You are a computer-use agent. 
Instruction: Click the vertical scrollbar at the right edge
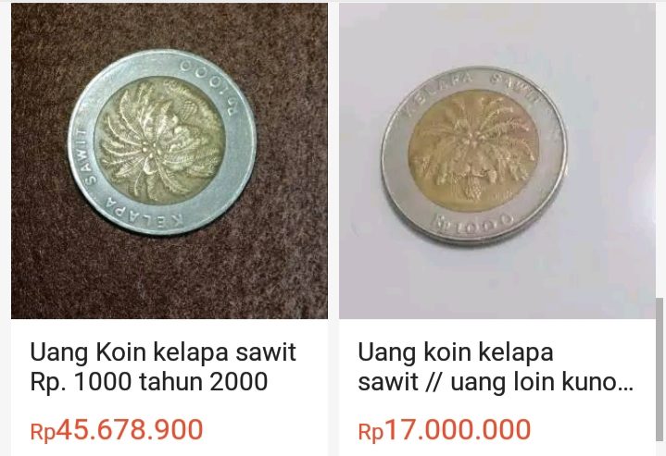tap(660, 369)
